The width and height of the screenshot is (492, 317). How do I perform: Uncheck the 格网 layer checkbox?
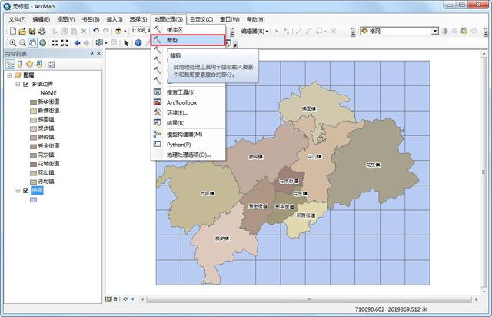(x=26, y=190)
